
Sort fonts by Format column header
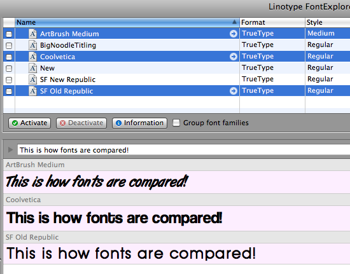[x=272, y=22]
